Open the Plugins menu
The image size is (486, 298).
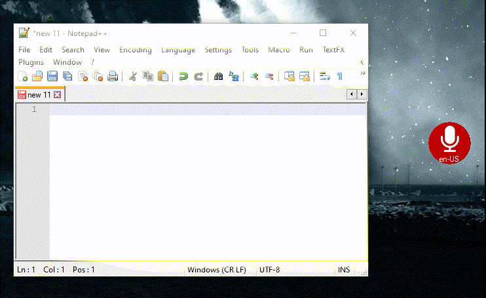31,62
